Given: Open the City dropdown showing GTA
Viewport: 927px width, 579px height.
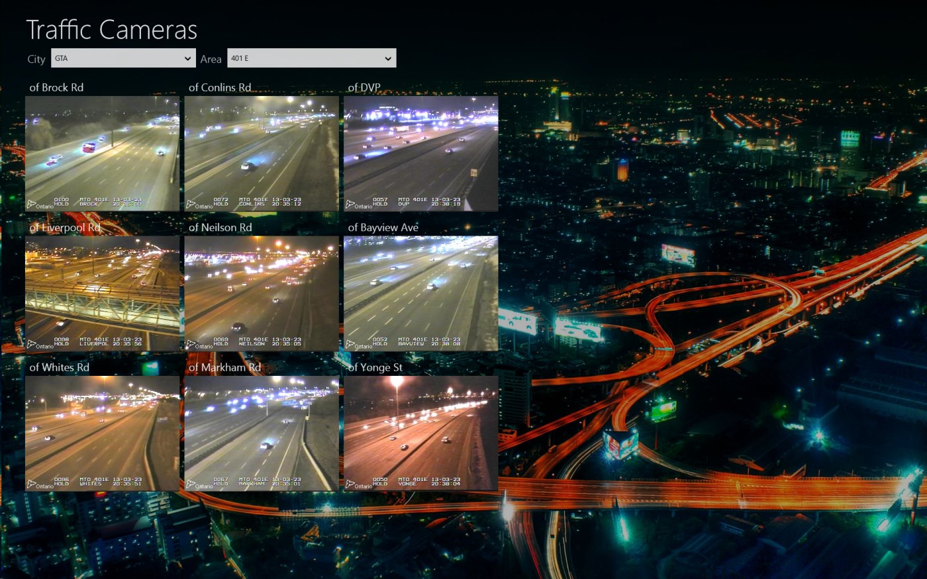Looking at the screenshot, I should pyautogui.click(x=123, y=58).
